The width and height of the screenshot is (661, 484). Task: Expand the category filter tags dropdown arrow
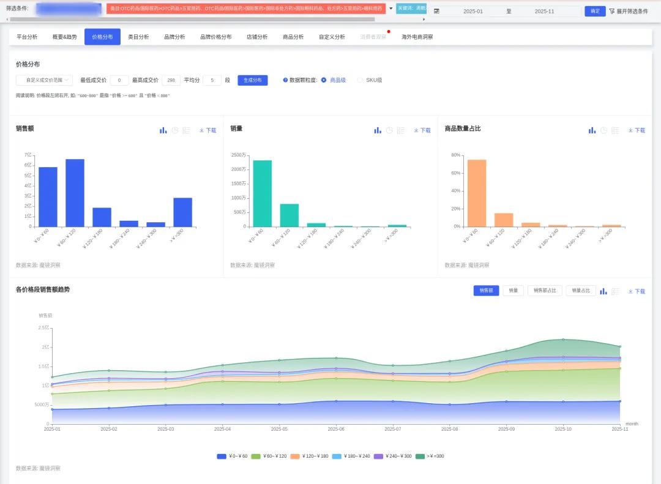coord(391,9)
